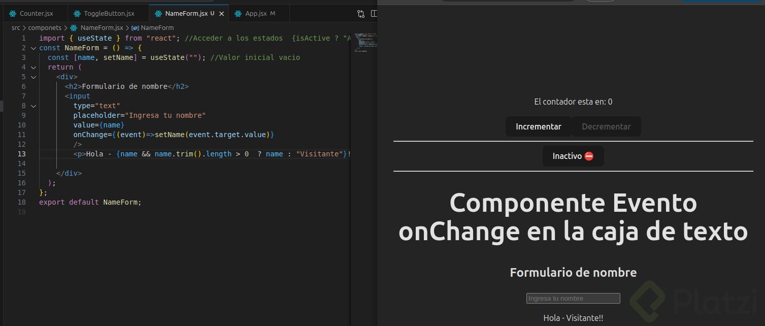Screen dimensions: 765x326
Task: Toggle the Inactivo status button
Action: (573, 156)
